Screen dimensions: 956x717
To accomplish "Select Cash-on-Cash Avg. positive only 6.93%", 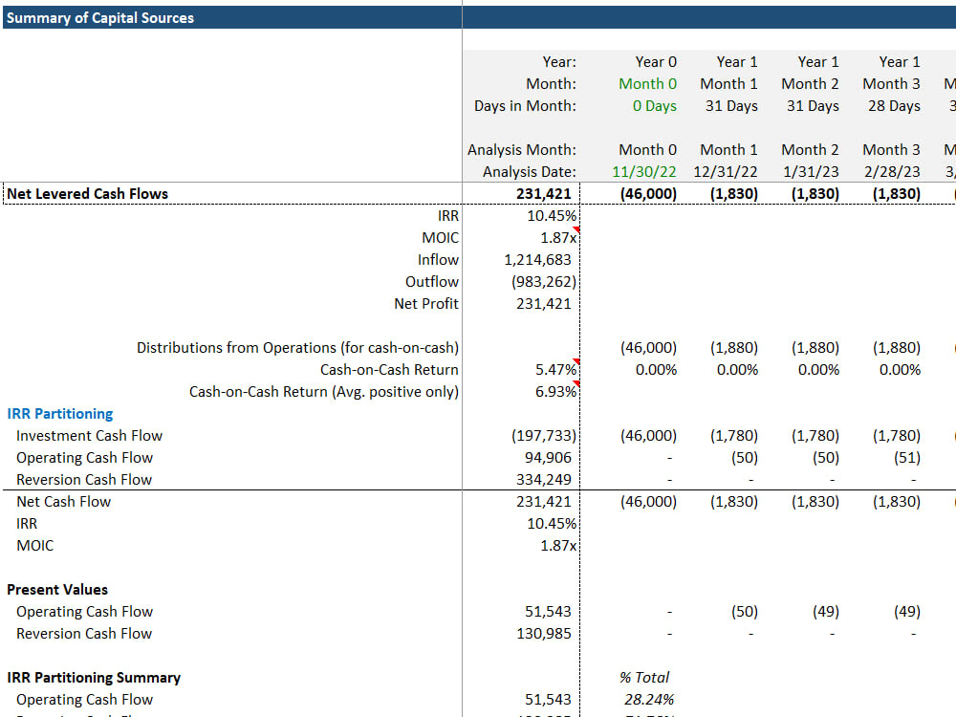I will point(555,391).
